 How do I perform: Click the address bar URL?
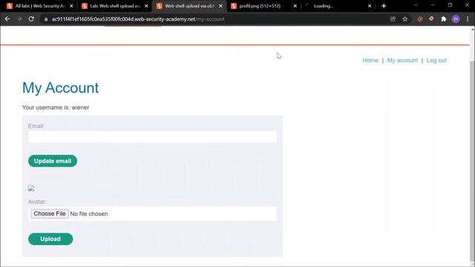point(138,19)
